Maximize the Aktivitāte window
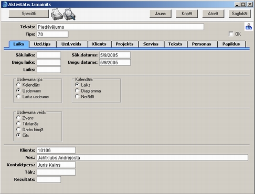The height and width of the screenshot is (194, 255). coord(243,4)
